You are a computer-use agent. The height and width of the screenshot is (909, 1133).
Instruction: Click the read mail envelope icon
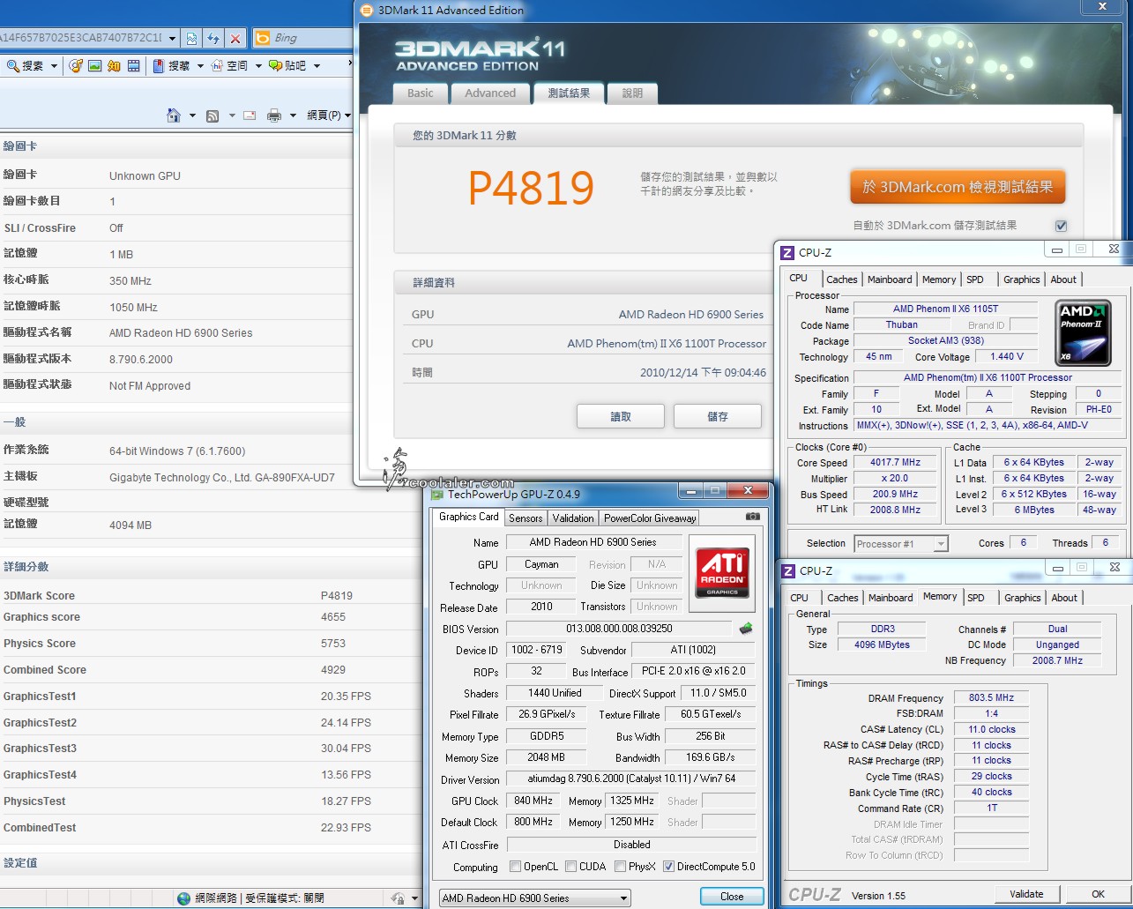(250, 115)
